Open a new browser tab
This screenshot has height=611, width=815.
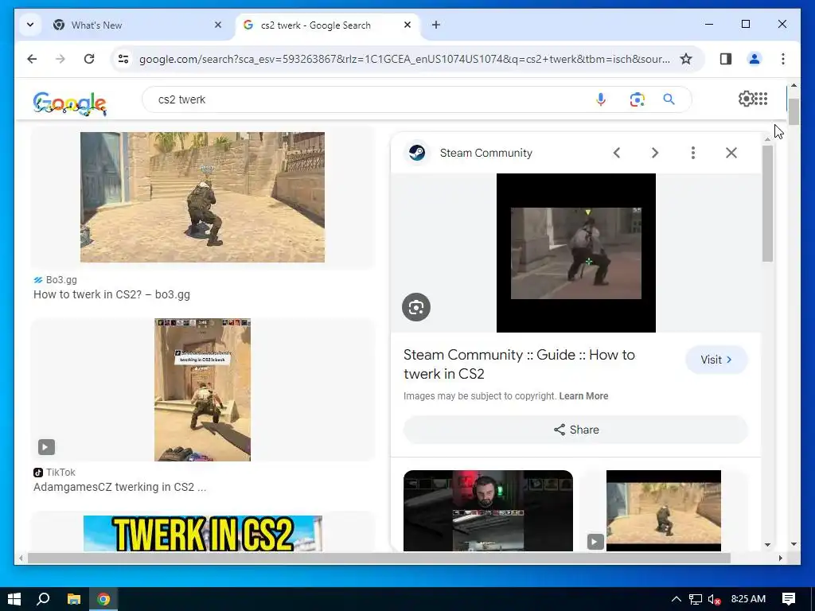click(436, 25)
